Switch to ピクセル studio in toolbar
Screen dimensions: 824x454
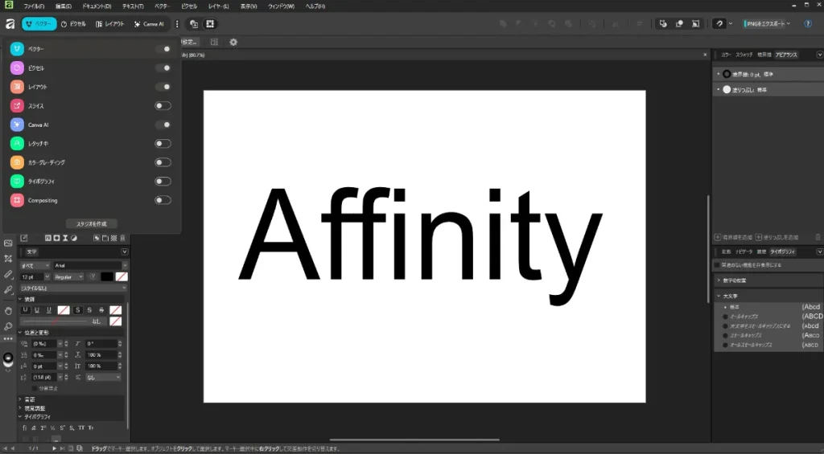pyautogui.click(x=73, y=24)
